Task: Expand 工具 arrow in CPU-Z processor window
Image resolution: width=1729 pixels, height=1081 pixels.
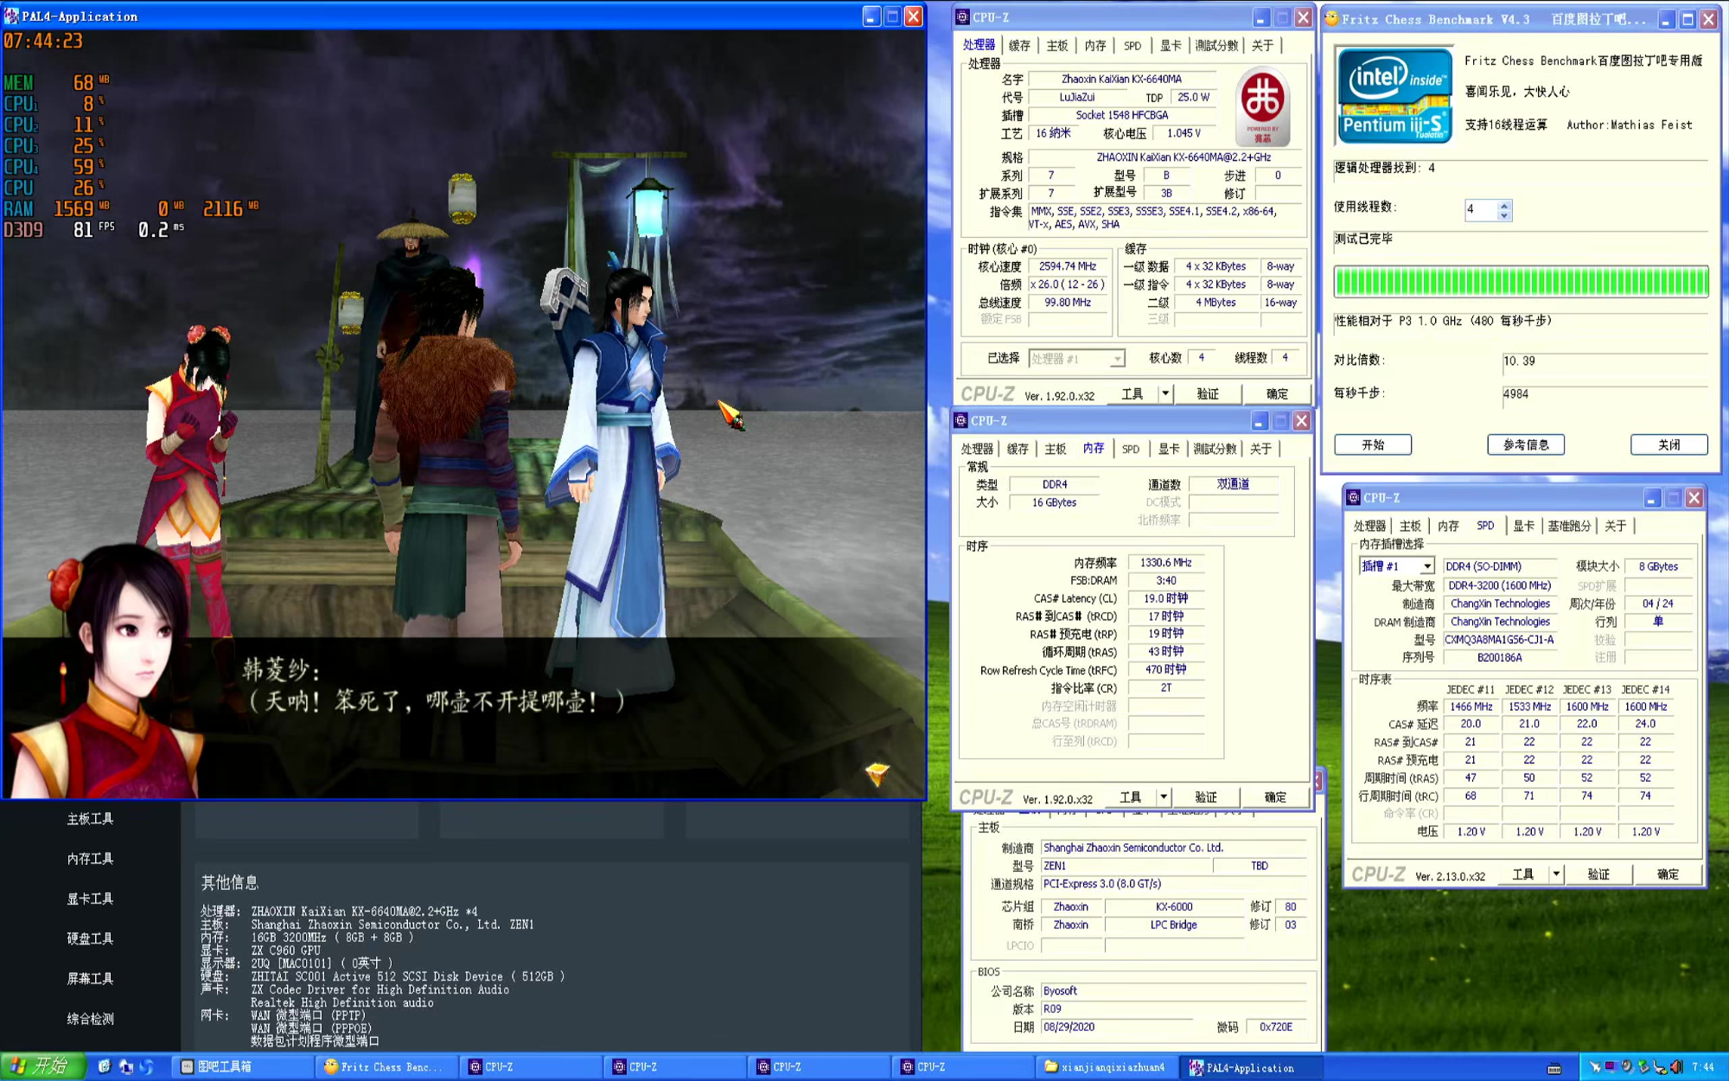Action: click(1165, 393)
